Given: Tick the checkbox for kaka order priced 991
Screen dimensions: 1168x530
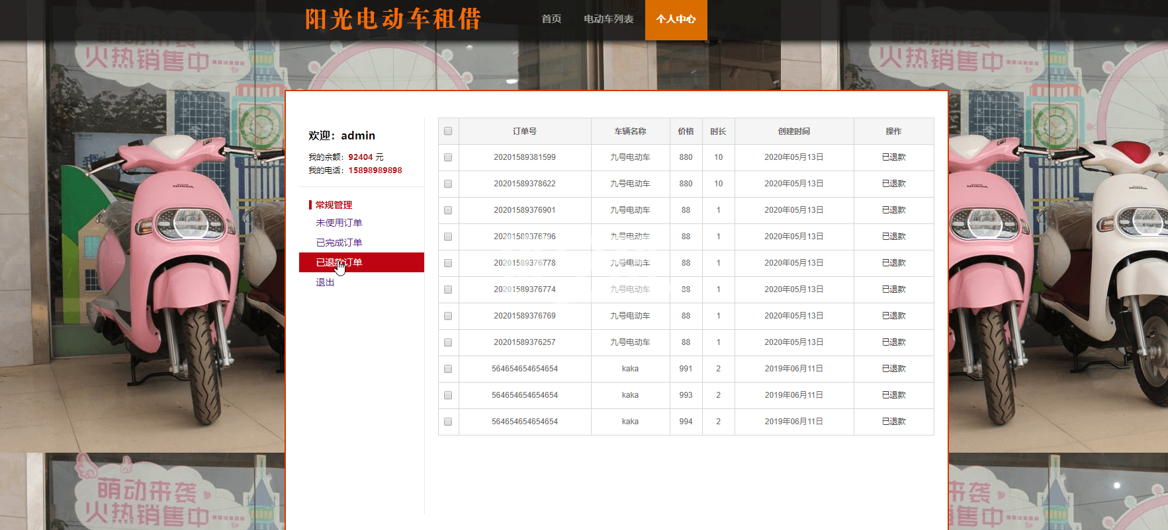Looking at the screenshot, I should coord(448,369).
